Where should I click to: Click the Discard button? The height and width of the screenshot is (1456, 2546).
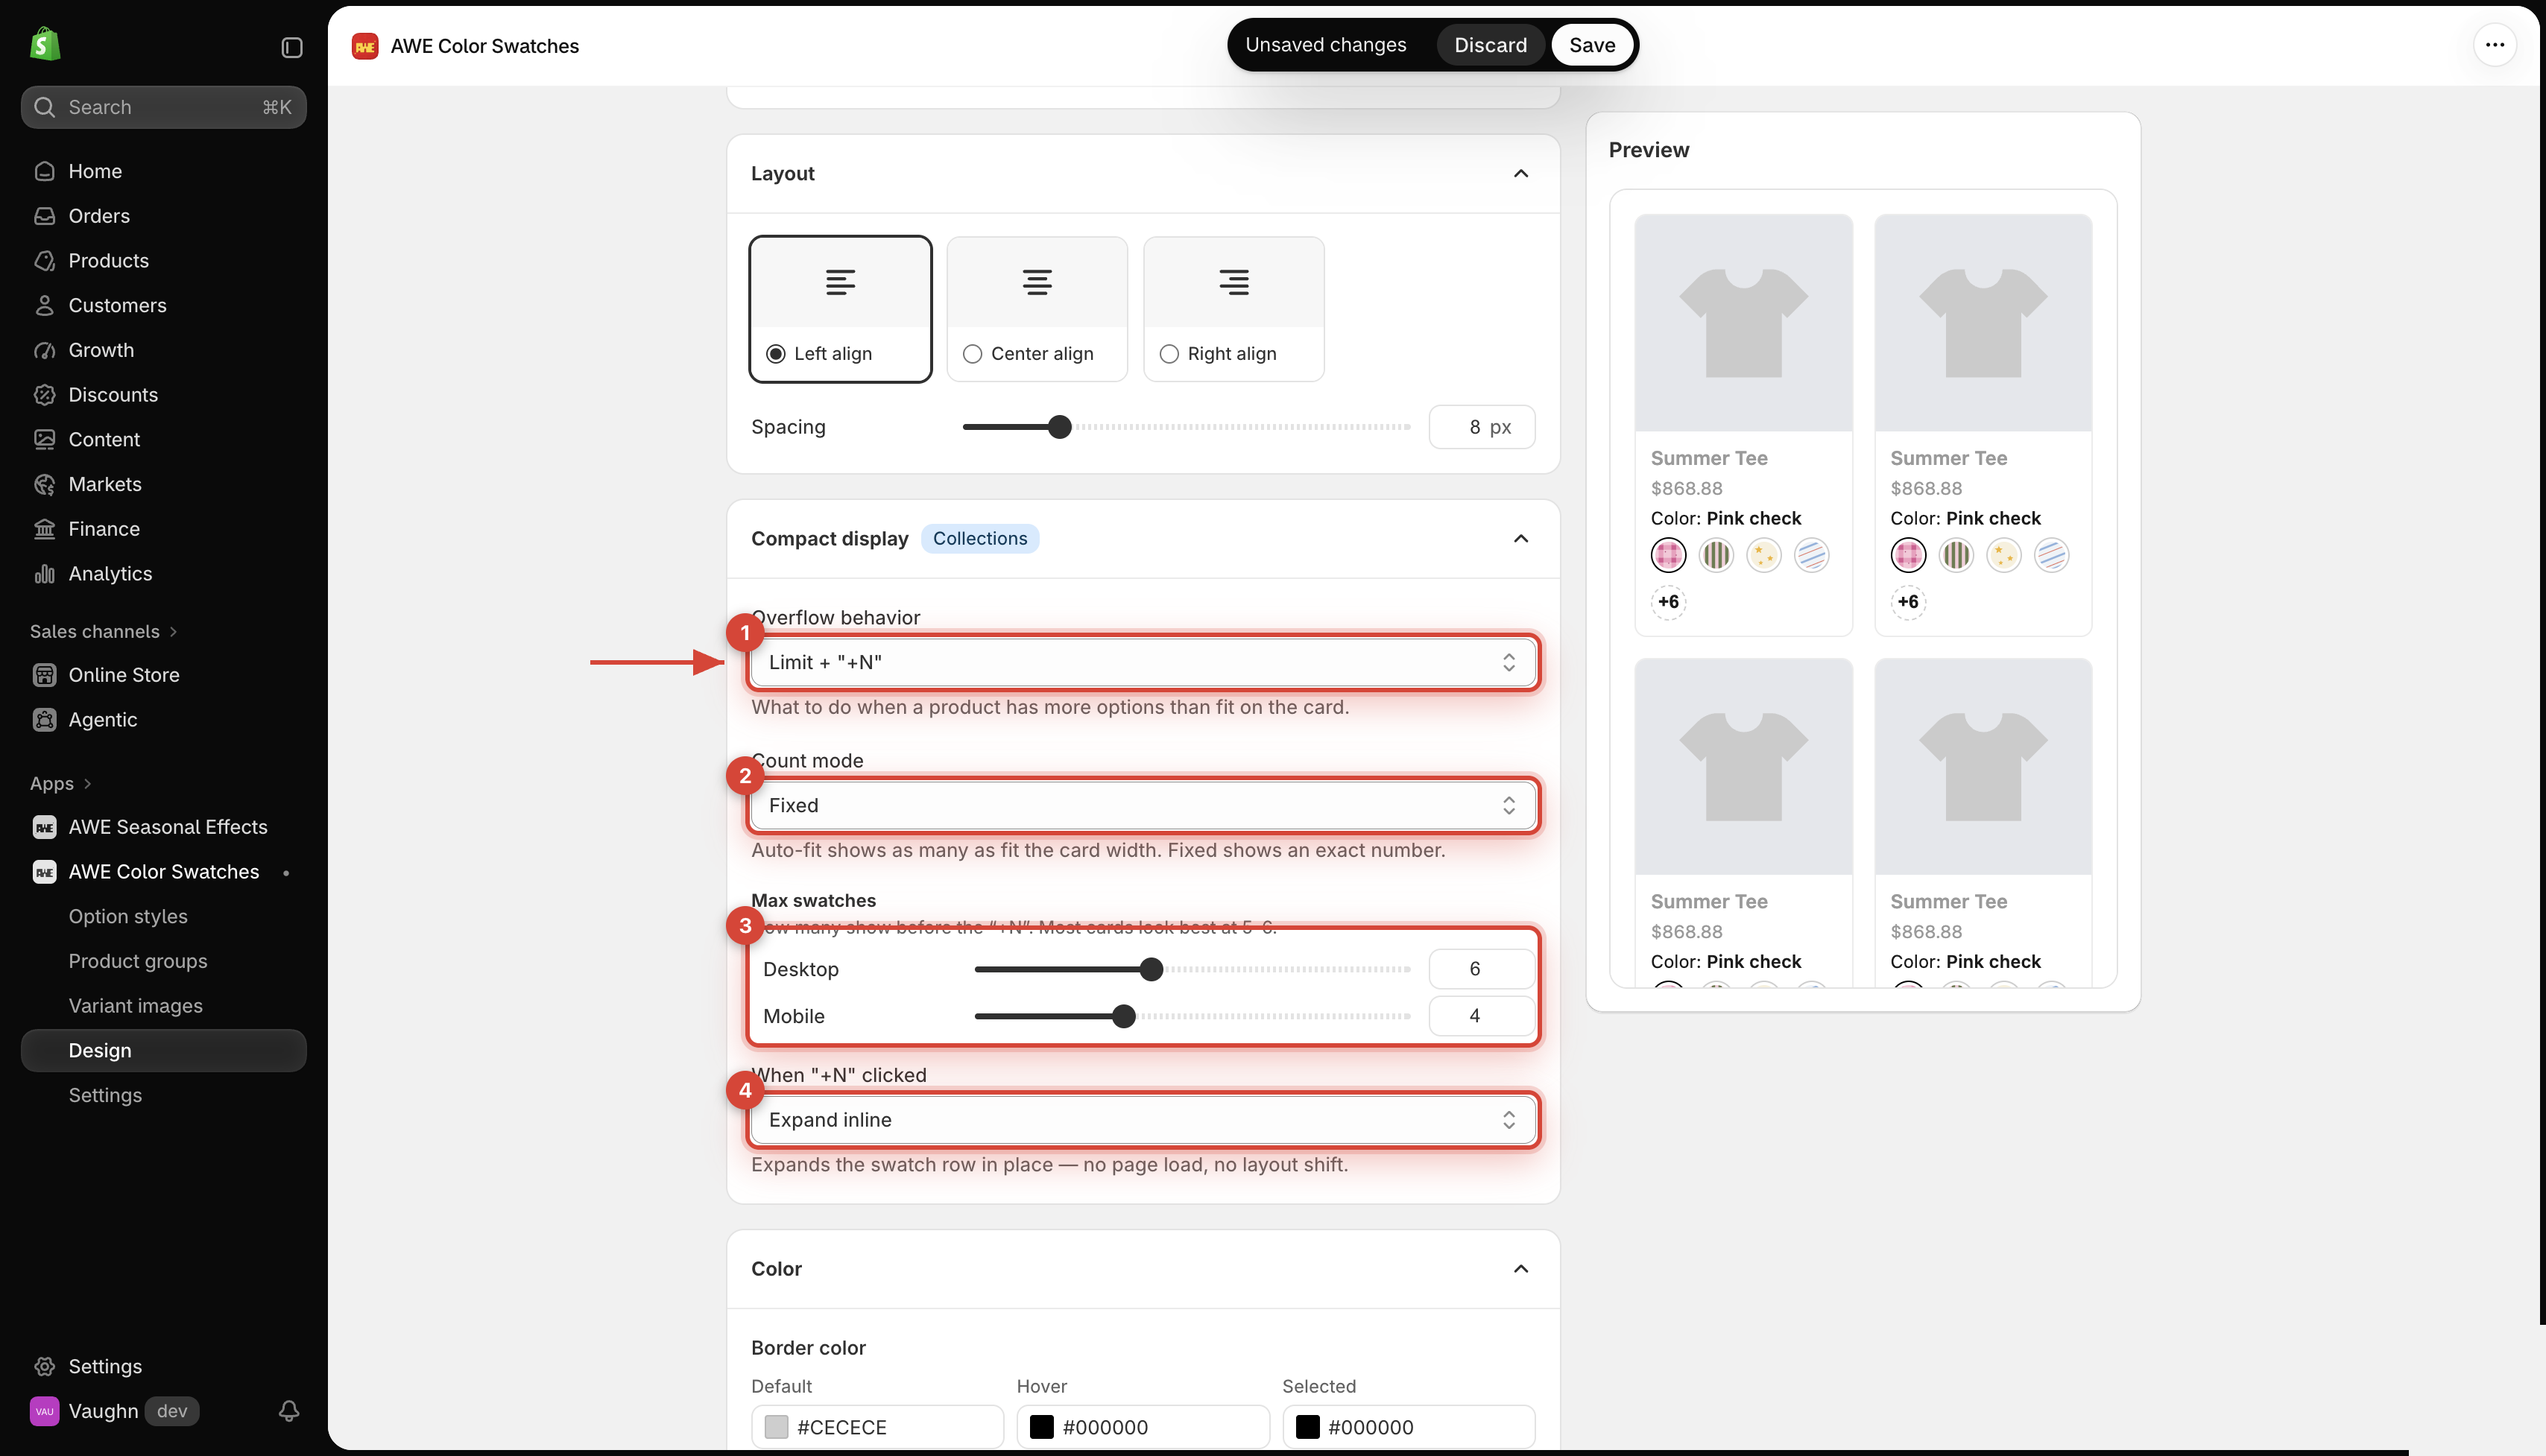1490,45
